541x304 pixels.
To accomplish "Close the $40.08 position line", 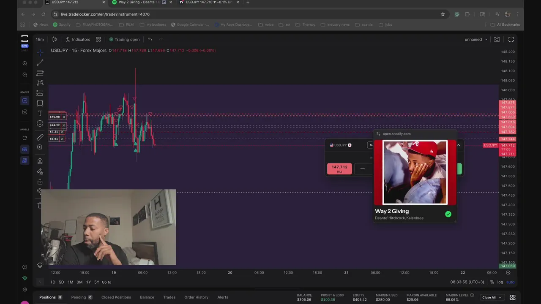I will [64, 117].
